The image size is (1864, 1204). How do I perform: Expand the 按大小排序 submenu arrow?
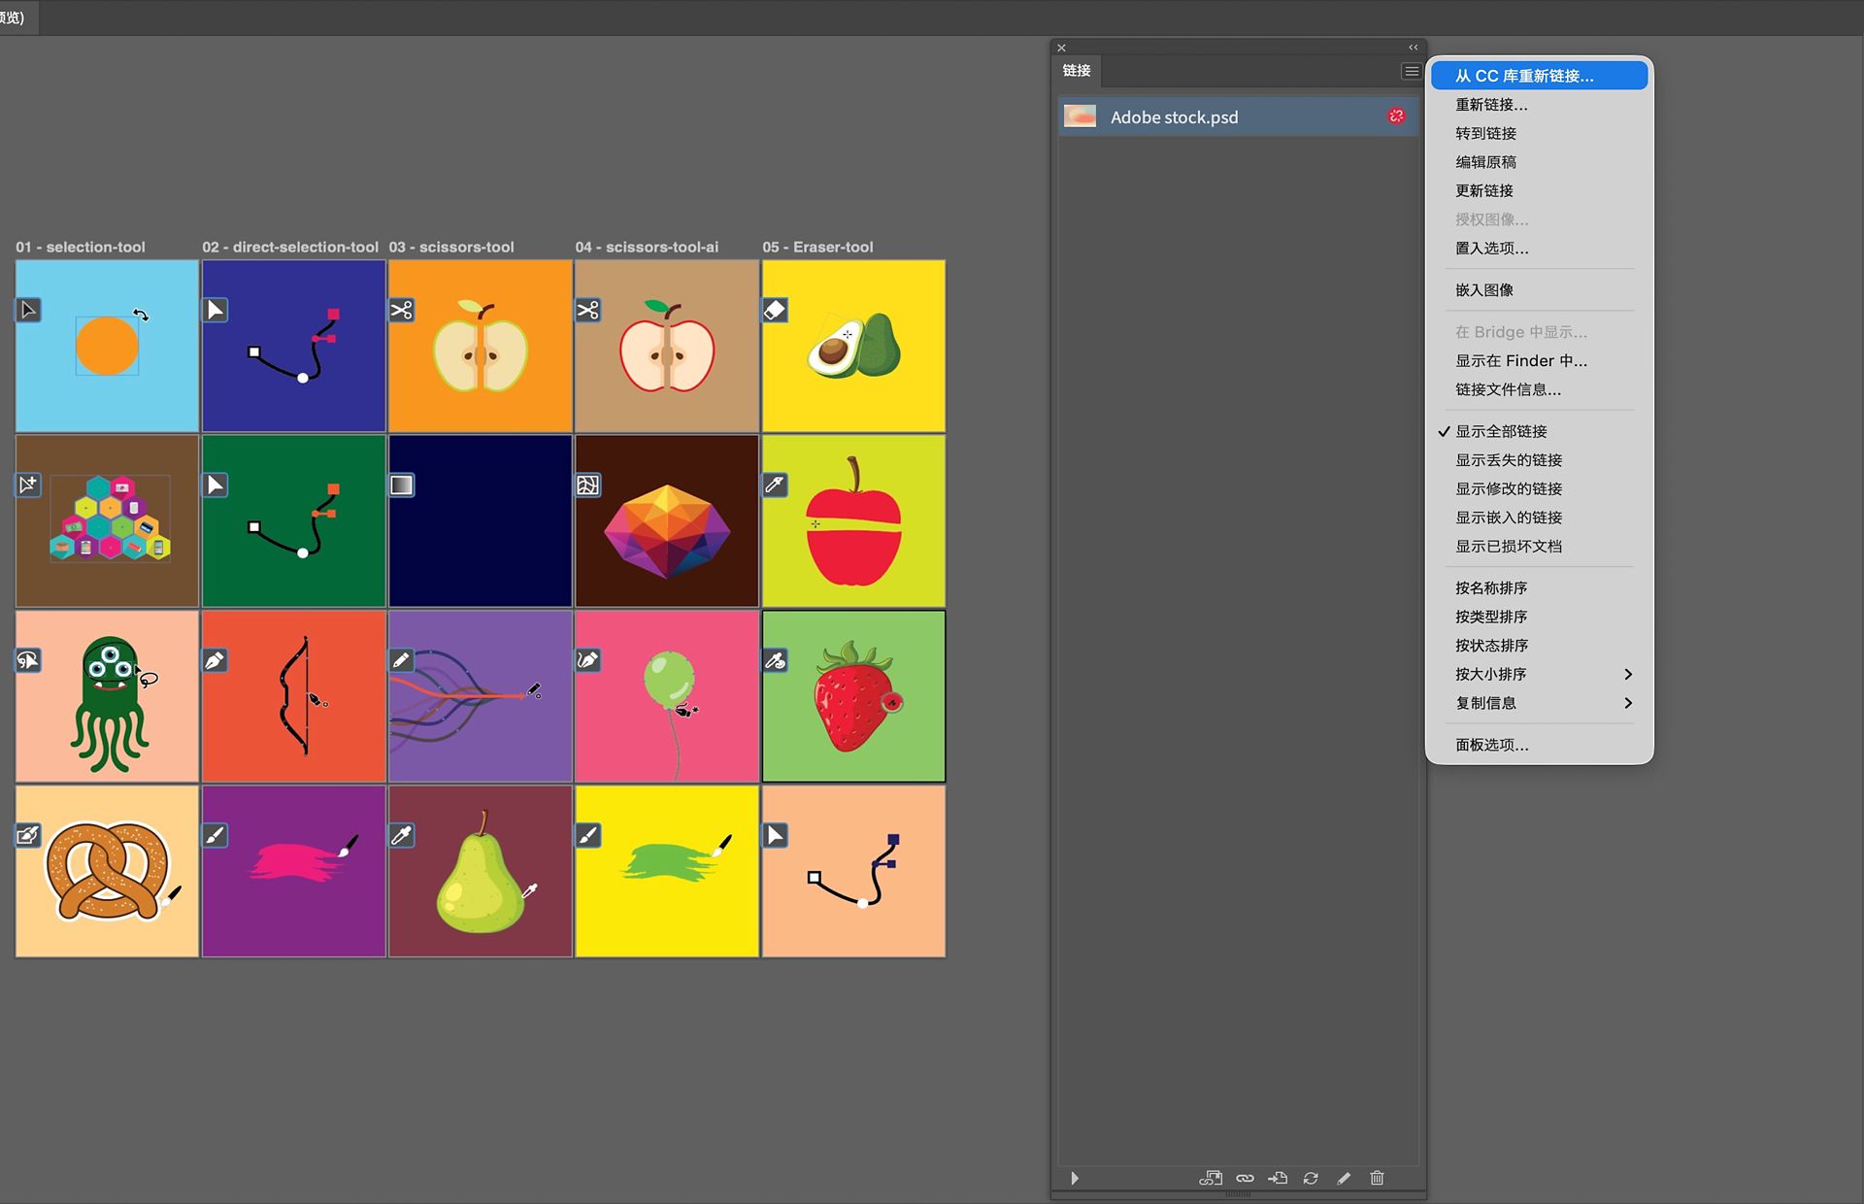[1628, 674]
